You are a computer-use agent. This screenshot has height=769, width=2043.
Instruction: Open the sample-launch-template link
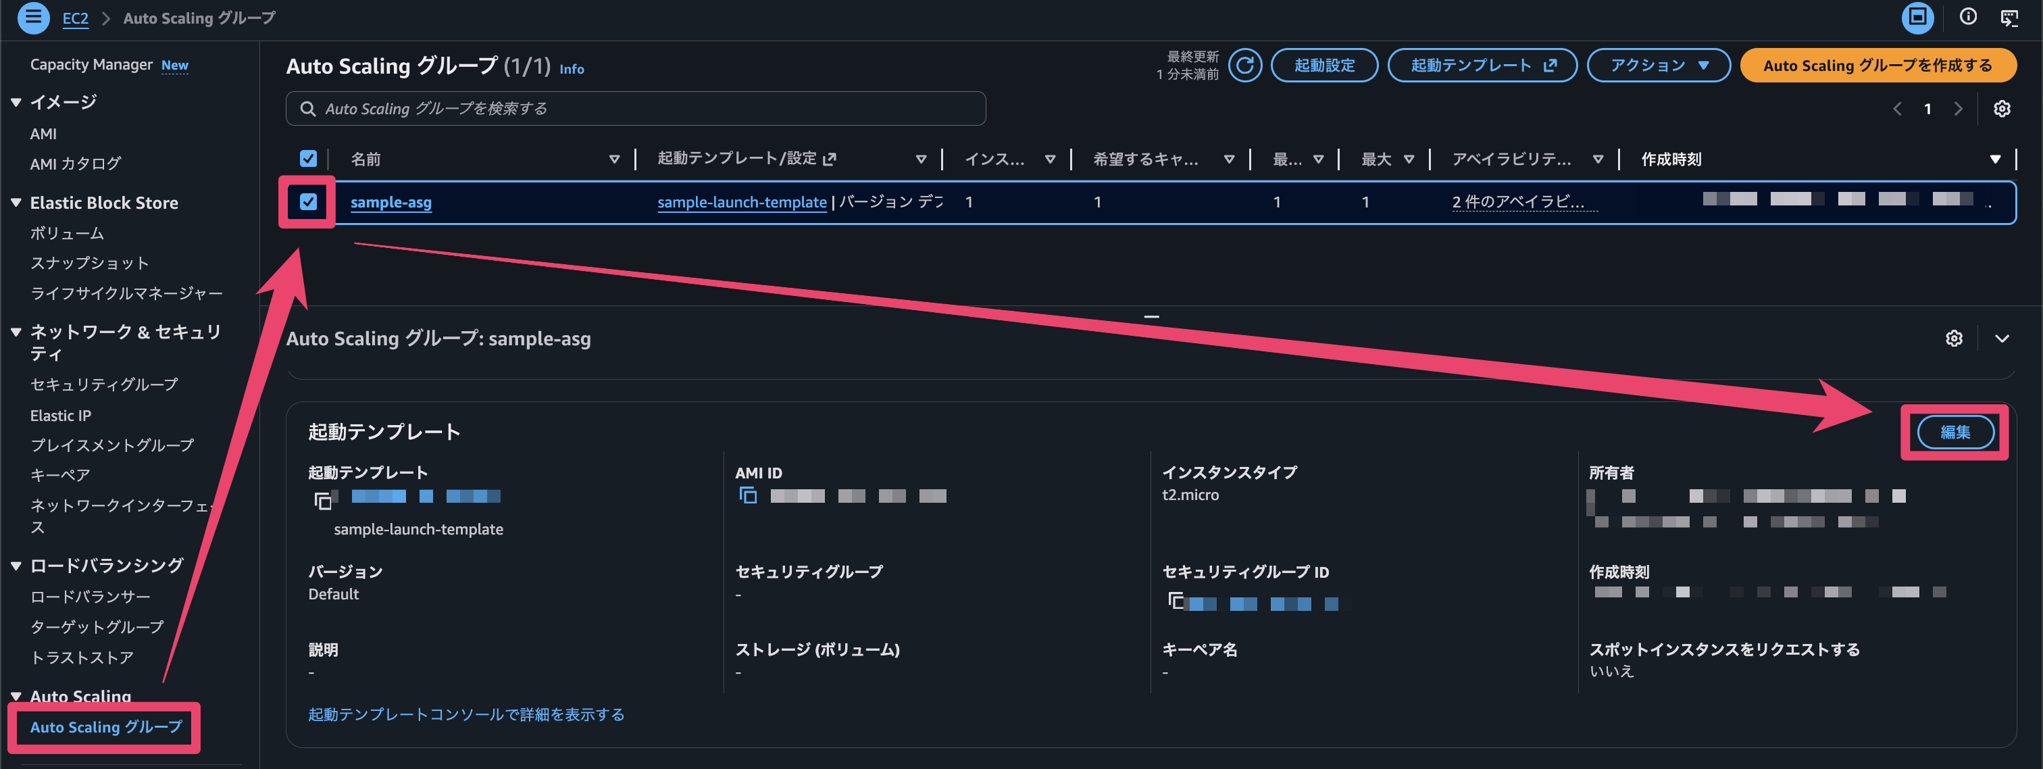tap(740, 202)
